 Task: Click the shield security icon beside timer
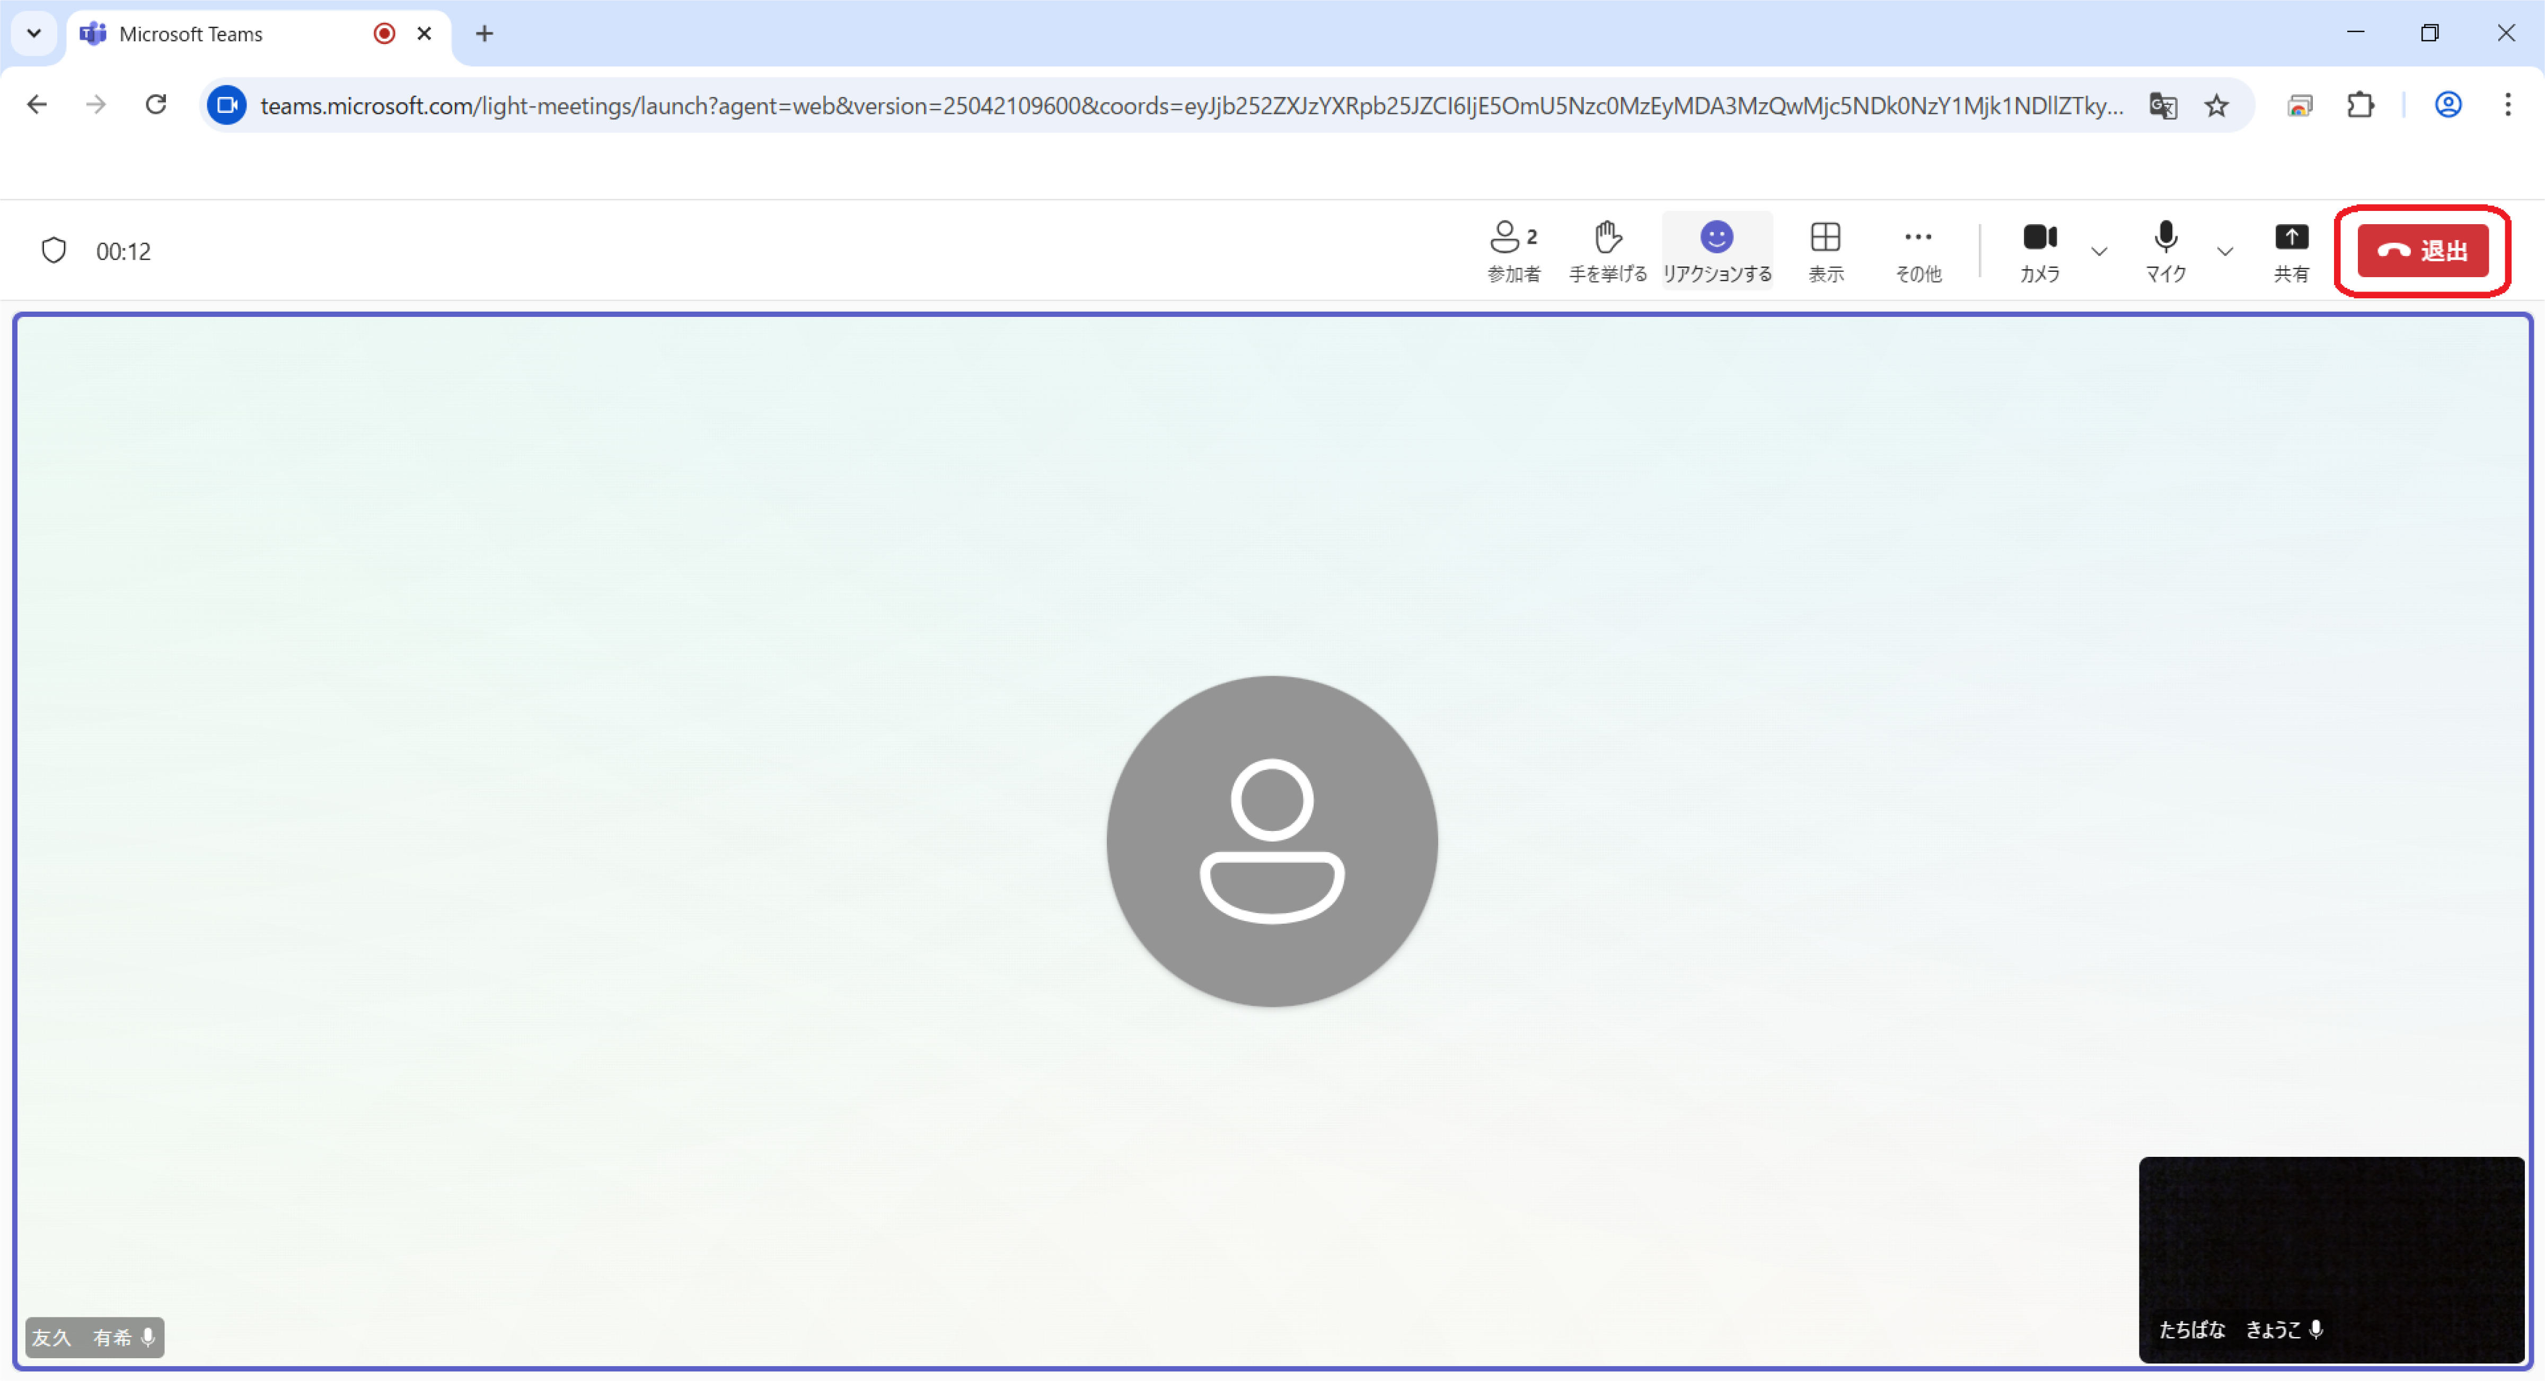(55, 251)
